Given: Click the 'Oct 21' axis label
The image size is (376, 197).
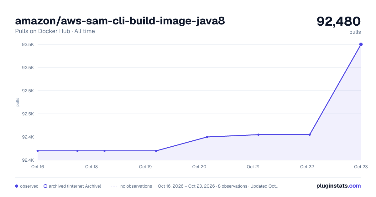Looking at the screenshot, I should [253, 167].
